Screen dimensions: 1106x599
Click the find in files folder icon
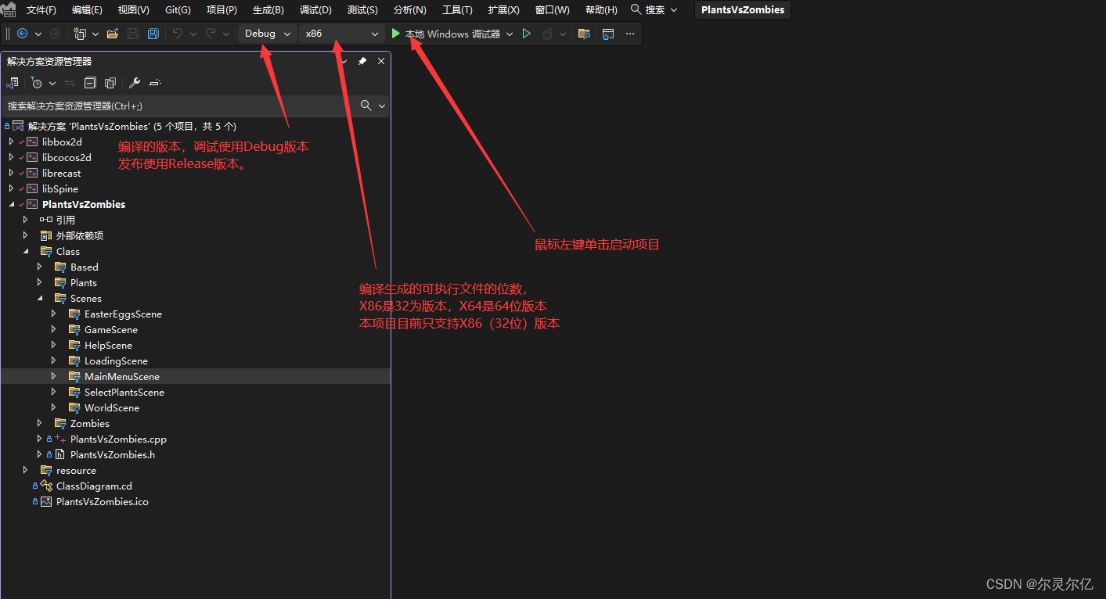point(584,34)
